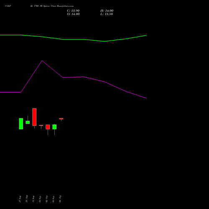Viewport: 209px width, 209px height.
Task: Click the peak of the purple indicator line
Action: pos(42,61)
